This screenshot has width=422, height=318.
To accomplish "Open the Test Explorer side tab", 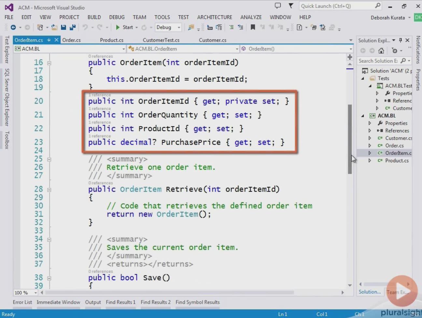I will pyautogui.click(x=7, y=49).
